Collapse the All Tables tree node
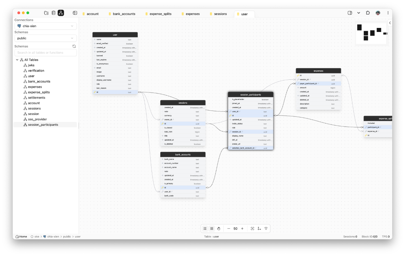This screenshot has width=405, height=256. [17, 60]
